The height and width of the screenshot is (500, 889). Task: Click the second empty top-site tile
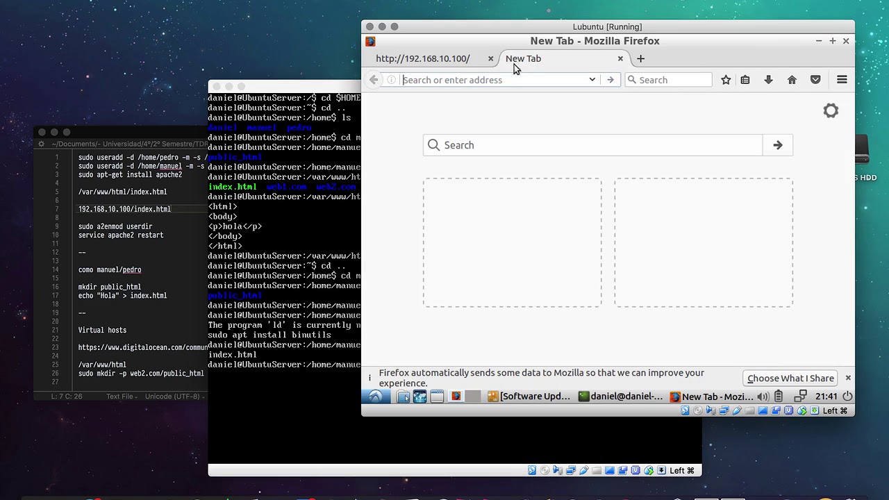(704, 242)
